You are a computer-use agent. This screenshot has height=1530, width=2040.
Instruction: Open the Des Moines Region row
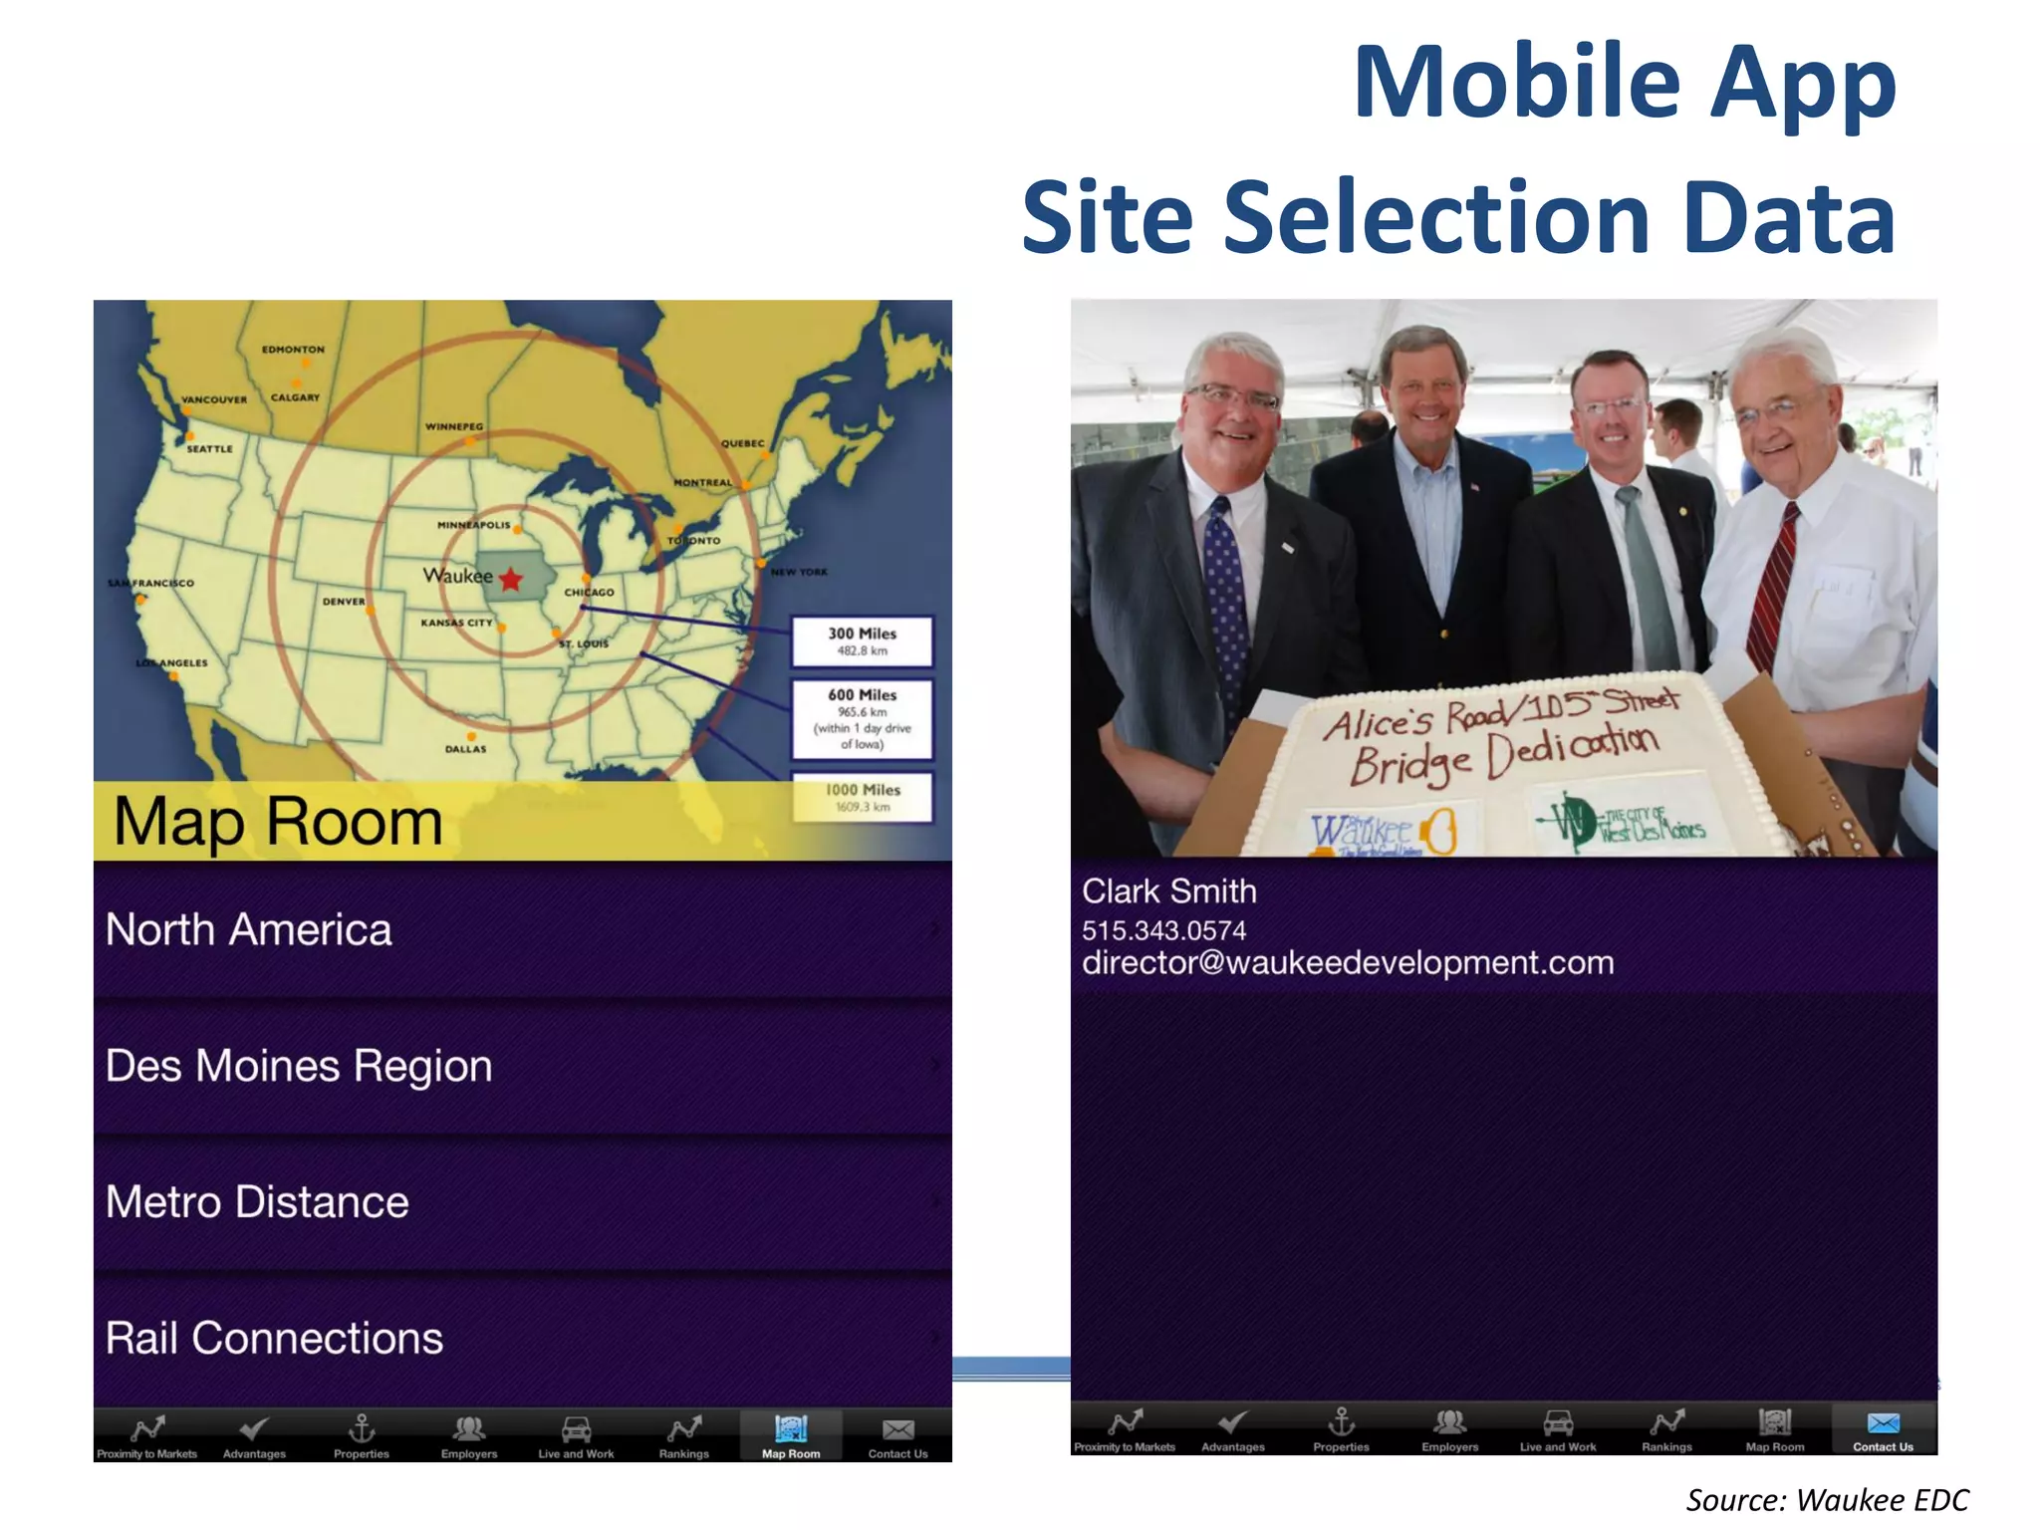[x=523, y=1066]
